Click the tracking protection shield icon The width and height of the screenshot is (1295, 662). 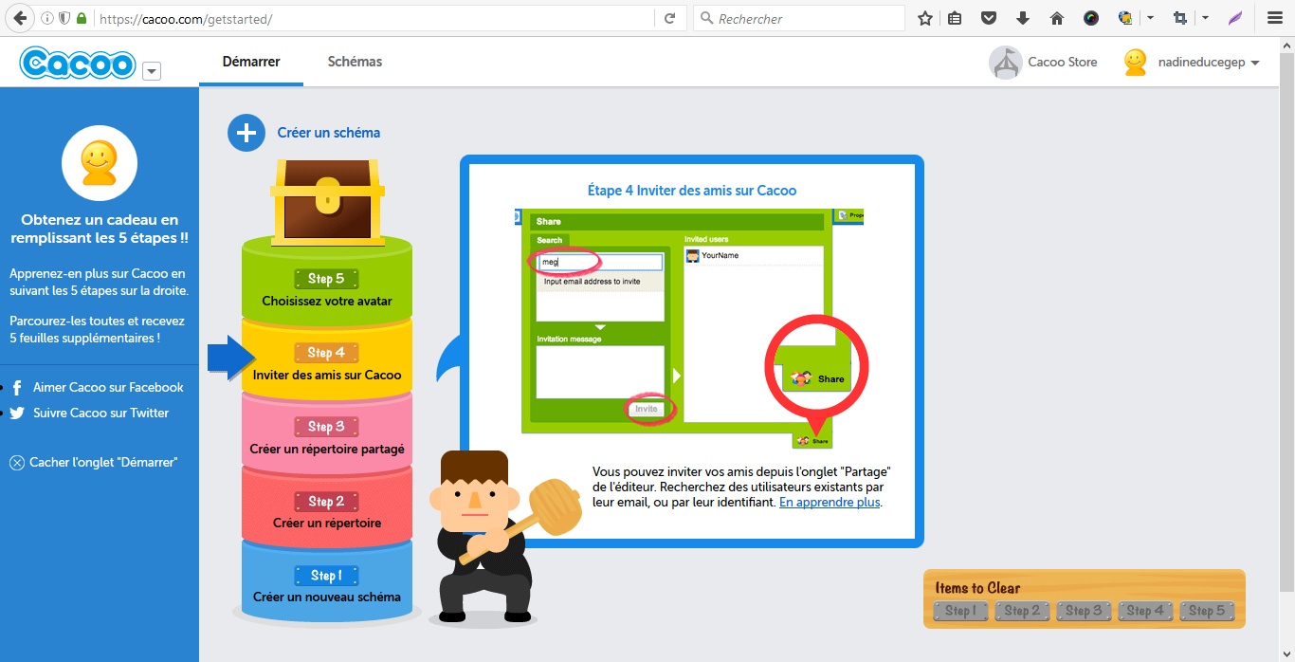(x=64, y=18)
